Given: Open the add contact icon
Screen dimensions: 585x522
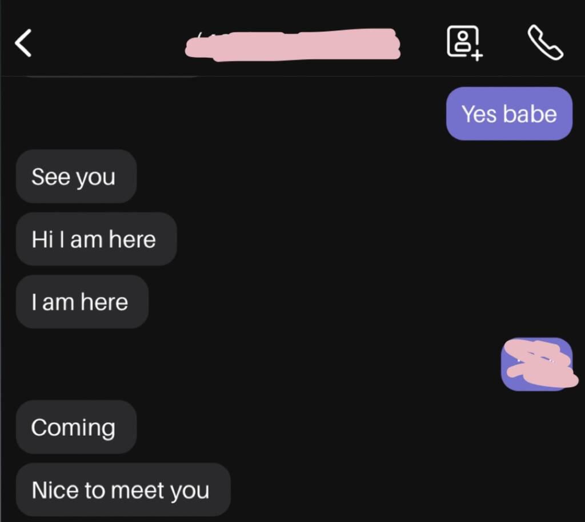Looking at the screenshot, I should [464, 42].
